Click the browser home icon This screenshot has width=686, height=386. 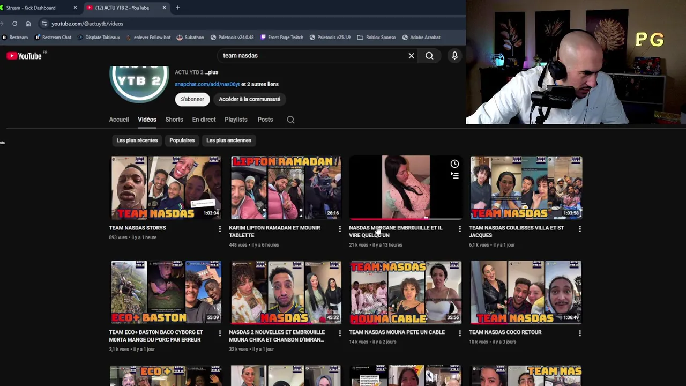[x=28, y=24]
